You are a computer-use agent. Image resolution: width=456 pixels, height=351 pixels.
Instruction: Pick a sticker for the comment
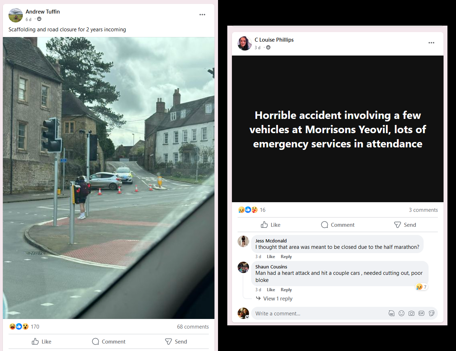pyautogui.click(x=431, y=313)
